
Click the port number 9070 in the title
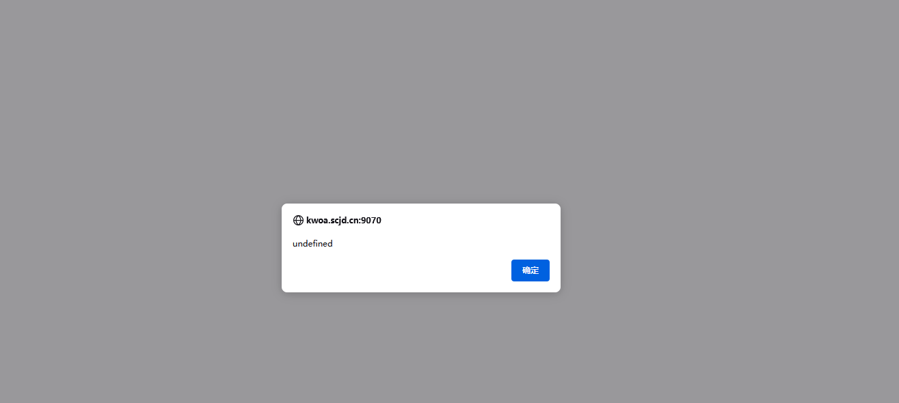coord(371,221)
